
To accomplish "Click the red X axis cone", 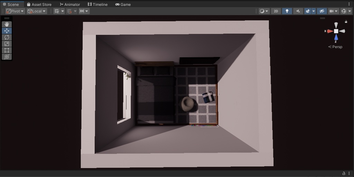I will tap(330, 31).
